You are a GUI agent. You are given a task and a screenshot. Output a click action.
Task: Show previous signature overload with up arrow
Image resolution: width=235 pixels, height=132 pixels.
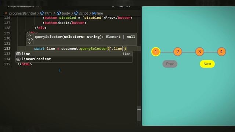click(x=30, y=36)
